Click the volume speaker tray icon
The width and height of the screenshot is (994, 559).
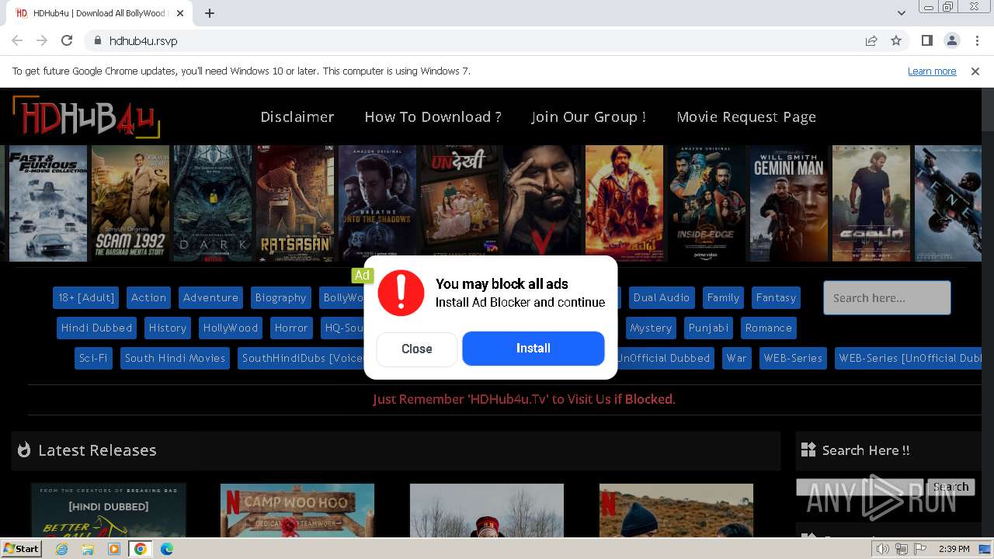click(884, 549)
